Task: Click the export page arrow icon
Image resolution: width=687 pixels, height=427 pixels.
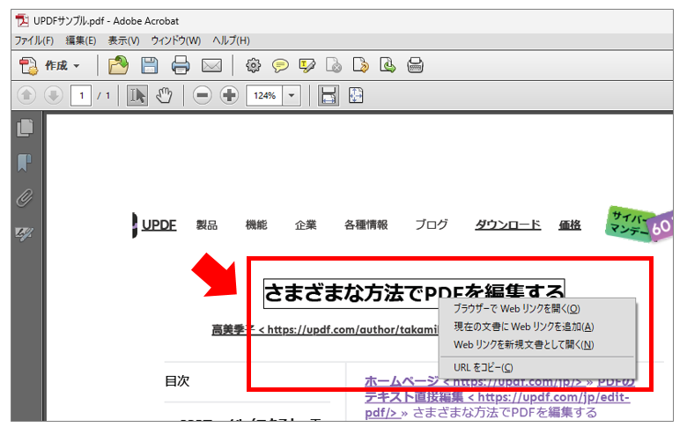Action: pyautogui.click(x=360, y=66)
